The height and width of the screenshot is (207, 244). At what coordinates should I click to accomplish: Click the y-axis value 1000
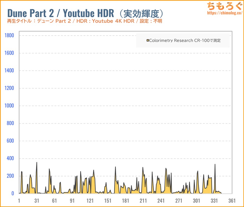tap(9, 106)
